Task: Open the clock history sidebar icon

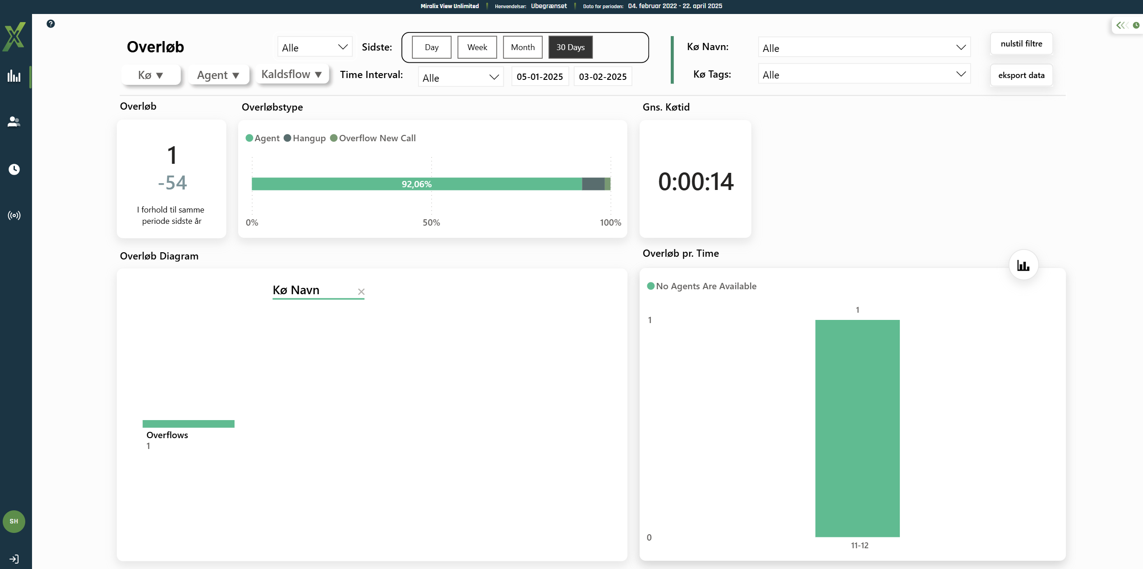Action: (x=14, y=169)
